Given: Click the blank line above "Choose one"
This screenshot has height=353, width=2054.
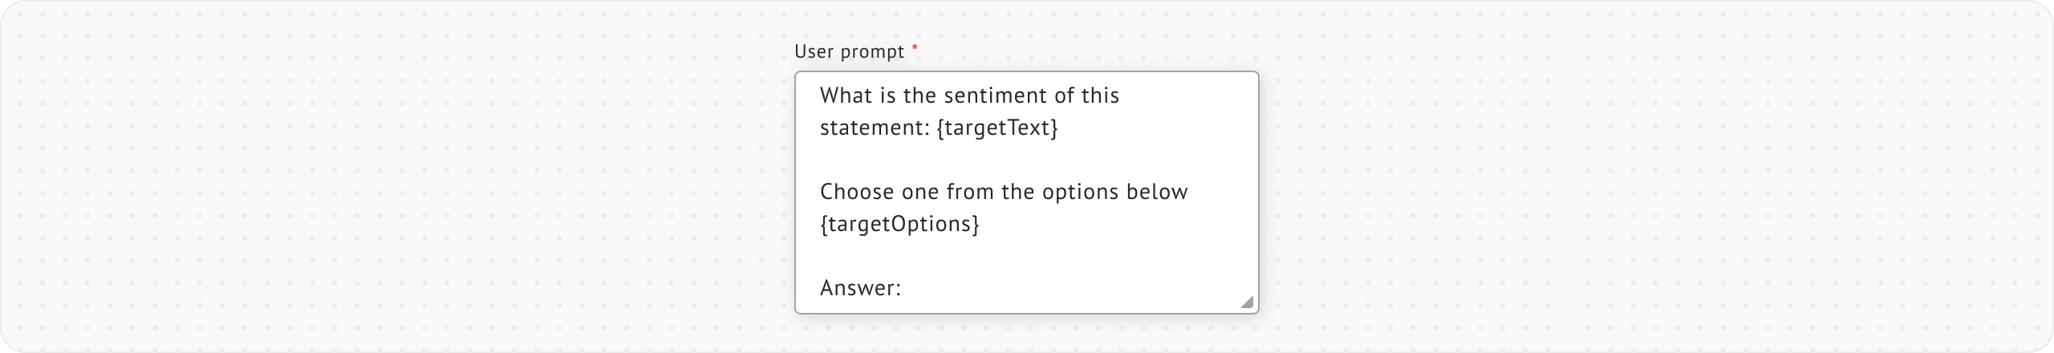Looking at the screenshot, I should pos(963,160).
